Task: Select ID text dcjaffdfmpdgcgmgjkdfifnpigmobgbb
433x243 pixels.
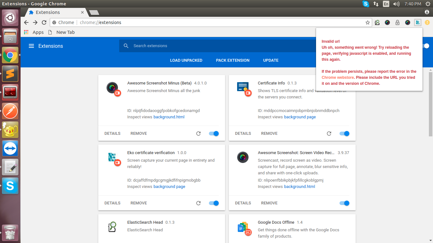Action: (167, 180)
